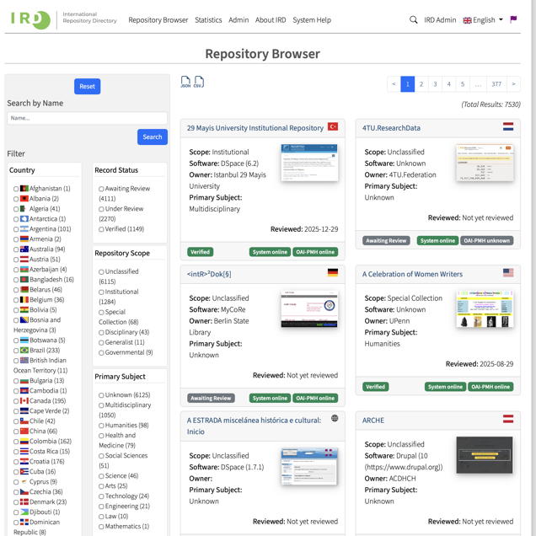Open the Statistics menu item

(x=208, y=20)
